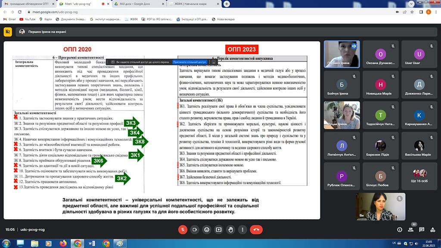Open Chrome side panel icon
The image size is (441, 248).
[x=421, y=12]
